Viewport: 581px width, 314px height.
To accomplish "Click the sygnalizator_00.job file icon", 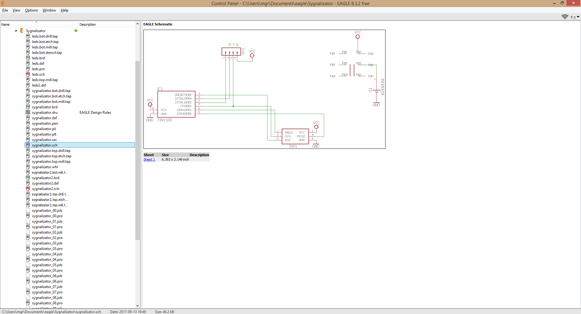I will 28,210.
